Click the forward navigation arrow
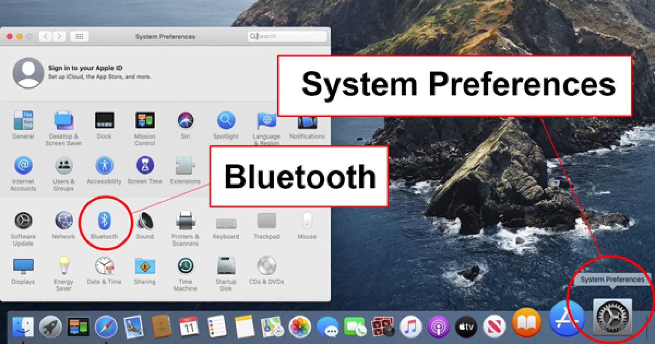The image size is (655, 344). coord(59,36)
